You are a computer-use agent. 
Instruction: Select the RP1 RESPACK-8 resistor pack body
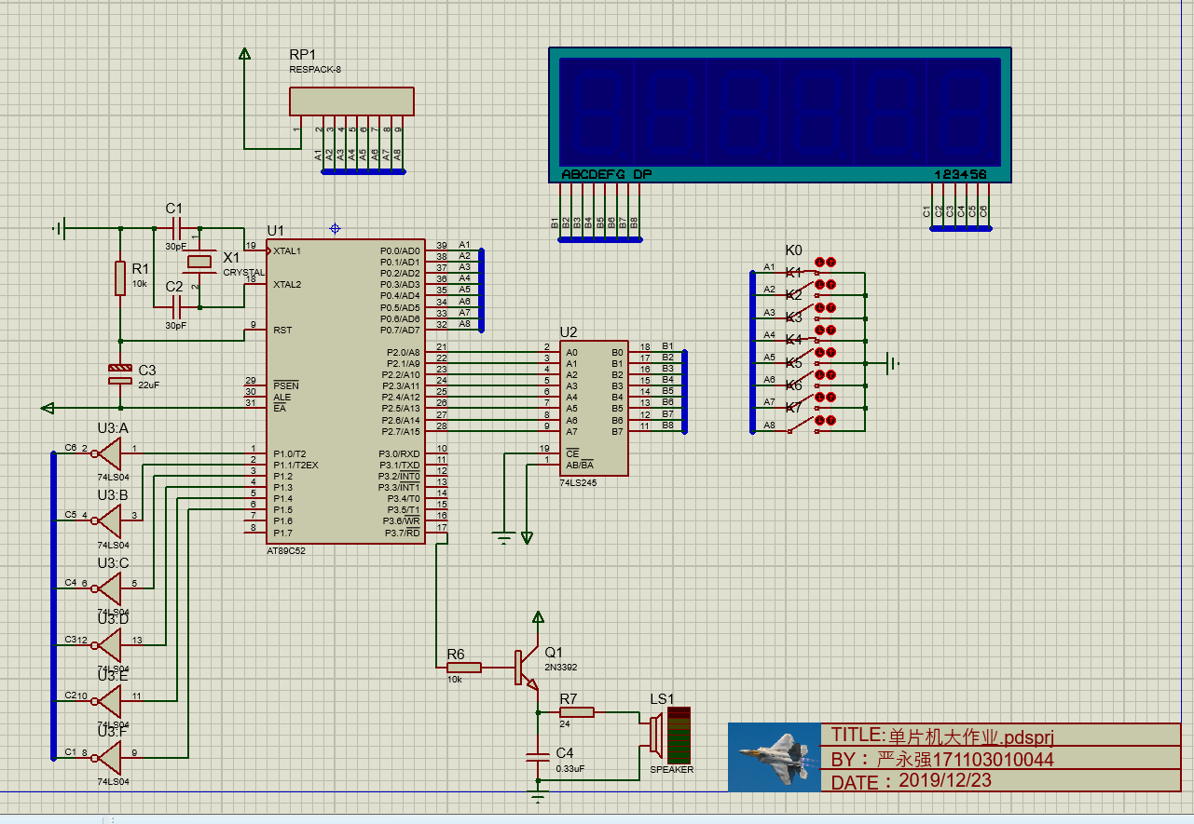tap(351, 101)
